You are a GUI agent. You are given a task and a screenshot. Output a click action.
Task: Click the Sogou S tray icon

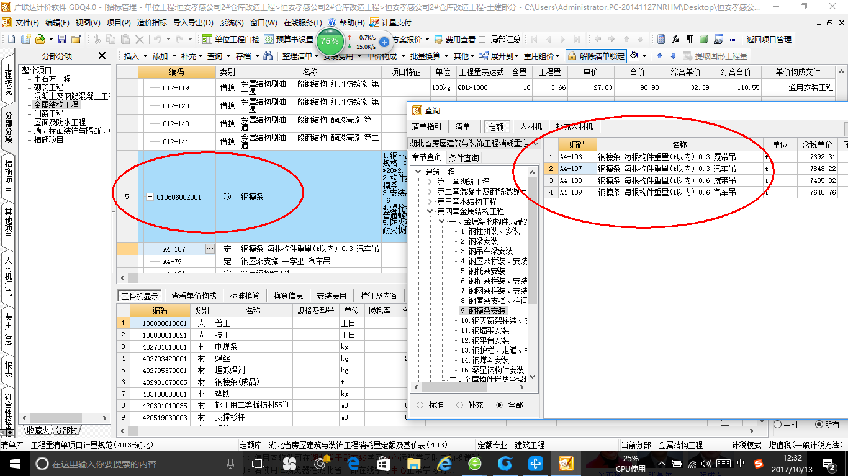click(x=759, y=464)
